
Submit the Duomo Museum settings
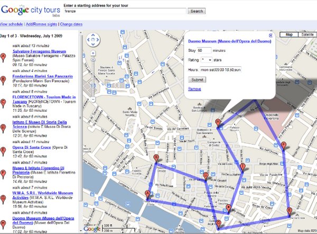point(197,79)
